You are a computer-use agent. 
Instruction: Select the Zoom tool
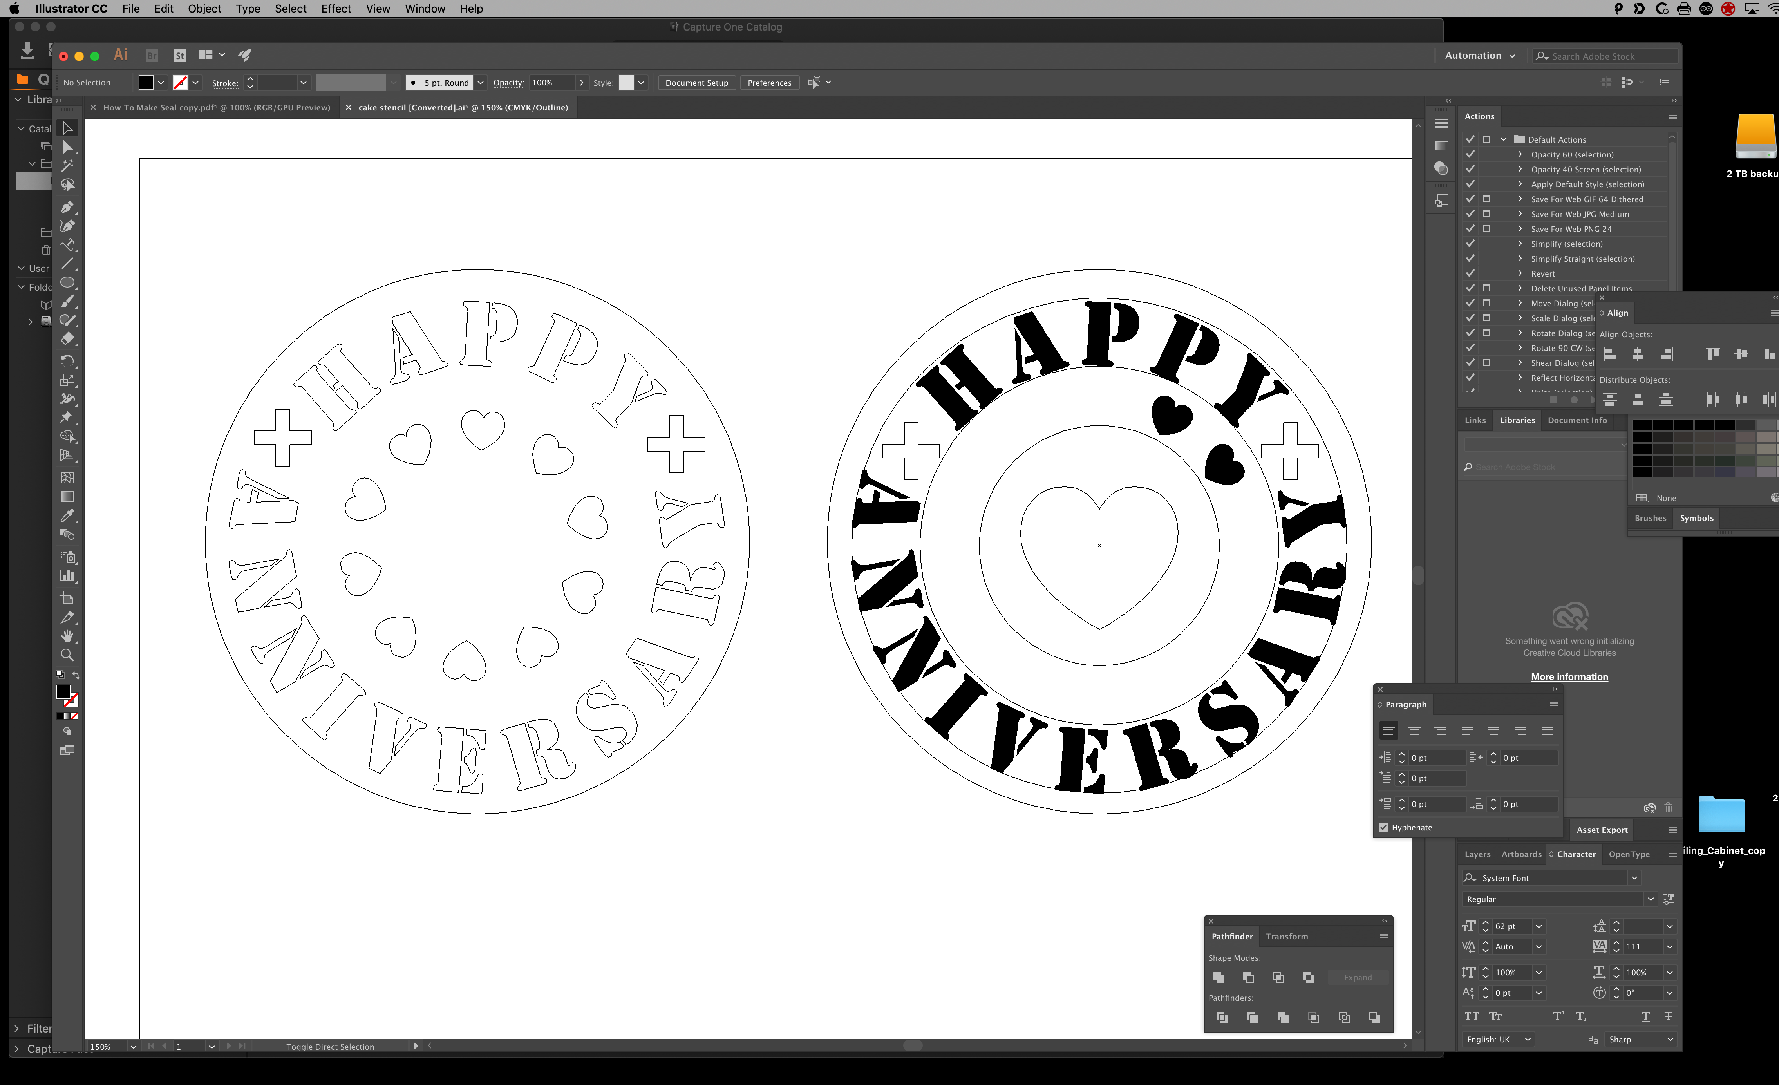tap(67, 655)
